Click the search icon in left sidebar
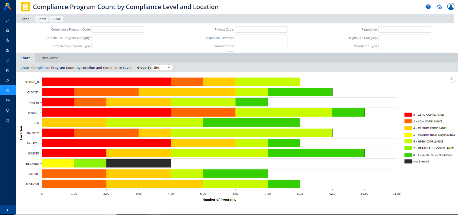The image size is (458, 215). tap(8, 20)
